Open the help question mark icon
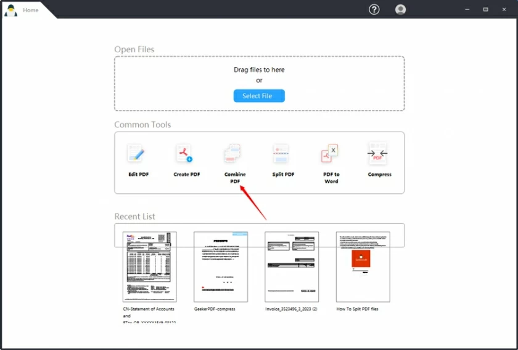 pyautogui.click(x=374, y=10)
